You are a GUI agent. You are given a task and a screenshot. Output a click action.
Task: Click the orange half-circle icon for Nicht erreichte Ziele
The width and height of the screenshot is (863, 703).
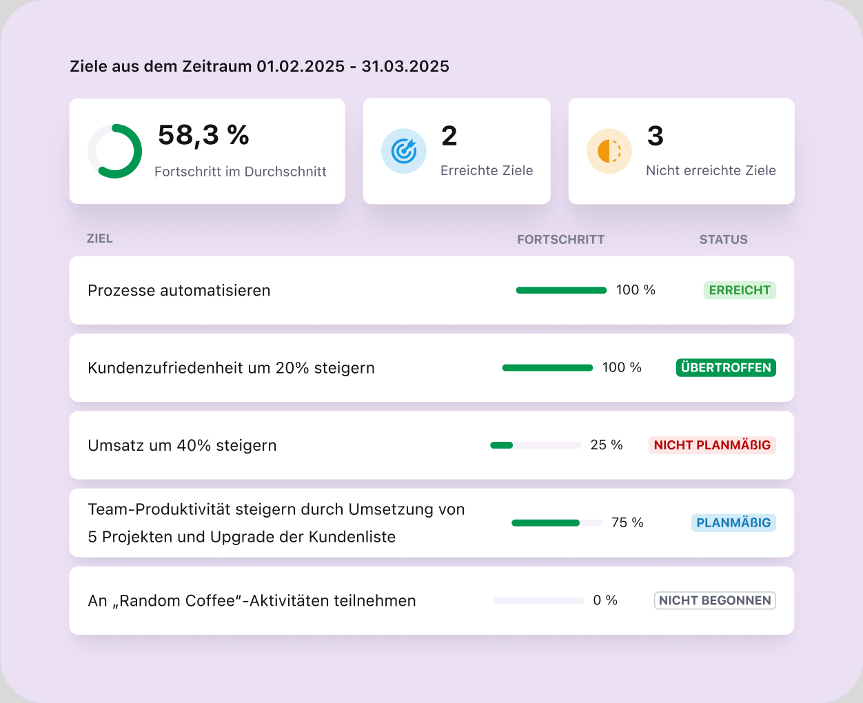(609, 151)
